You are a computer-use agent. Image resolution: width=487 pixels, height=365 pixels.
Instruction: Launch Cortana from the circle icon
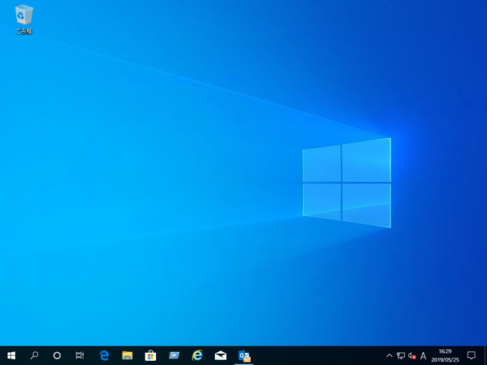pos(57,356)
